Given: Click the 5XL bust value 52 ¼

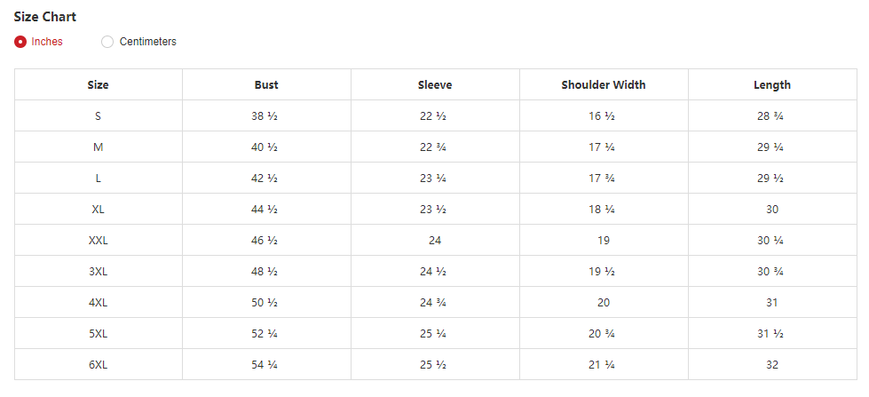Looking at the screenshot, I should (x=265, y=334).
